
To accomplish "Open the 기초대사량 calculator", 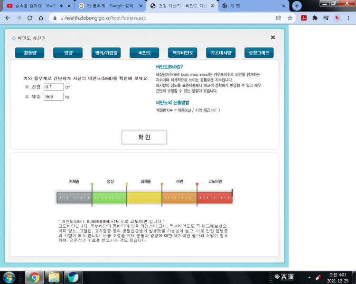I will coord(221,53).
